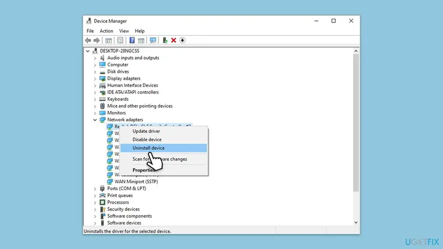Image resolution: width=443 pixels, height=249 pixels.
Task: Click the Update device driver toolbar icon
Action: 165,41
